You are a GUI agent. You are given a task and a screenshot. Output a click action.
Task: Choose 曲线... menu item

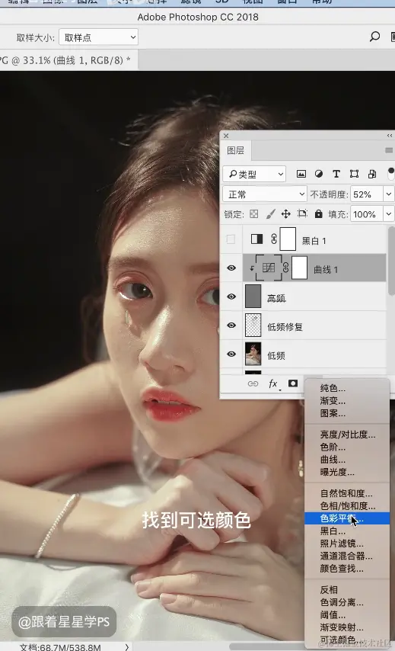coord(347,459)
